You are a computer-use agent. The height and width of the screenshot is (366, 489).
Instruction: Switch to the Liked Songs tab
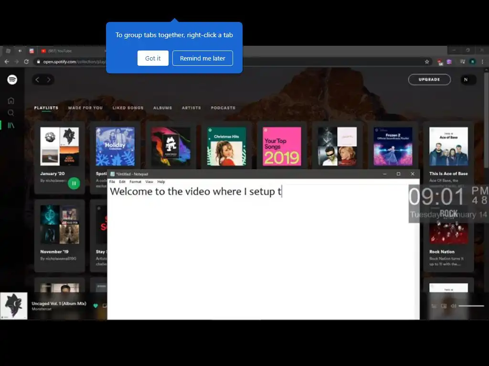click(128, 108)
